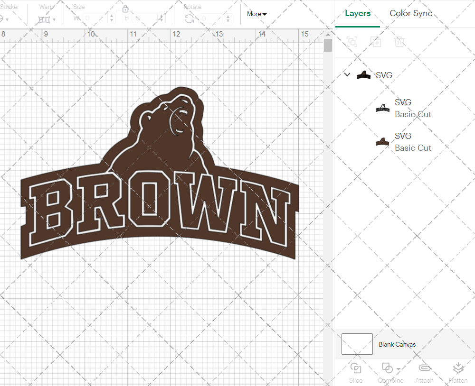The height and width of the screenshot is (386, 475).
Task: Select the Flatten tool
Action: [458, 372]
